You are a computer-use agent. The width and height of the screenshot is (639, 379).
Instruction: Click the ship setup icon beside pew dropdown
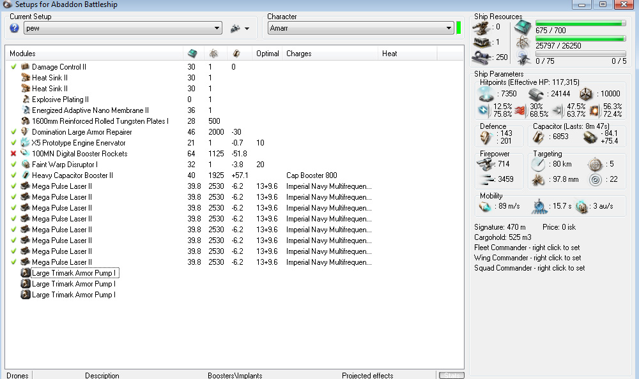pos(235,29)
